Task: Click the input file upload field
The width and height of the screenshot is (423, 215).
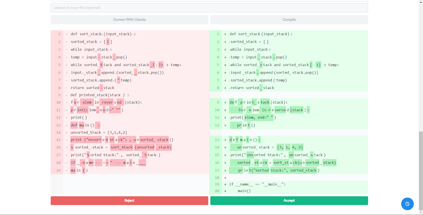Action: (209, 8)
